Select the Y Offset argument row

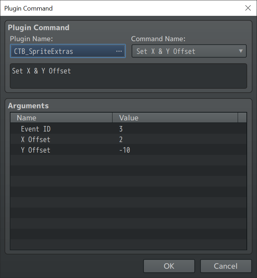pos(128,150)
